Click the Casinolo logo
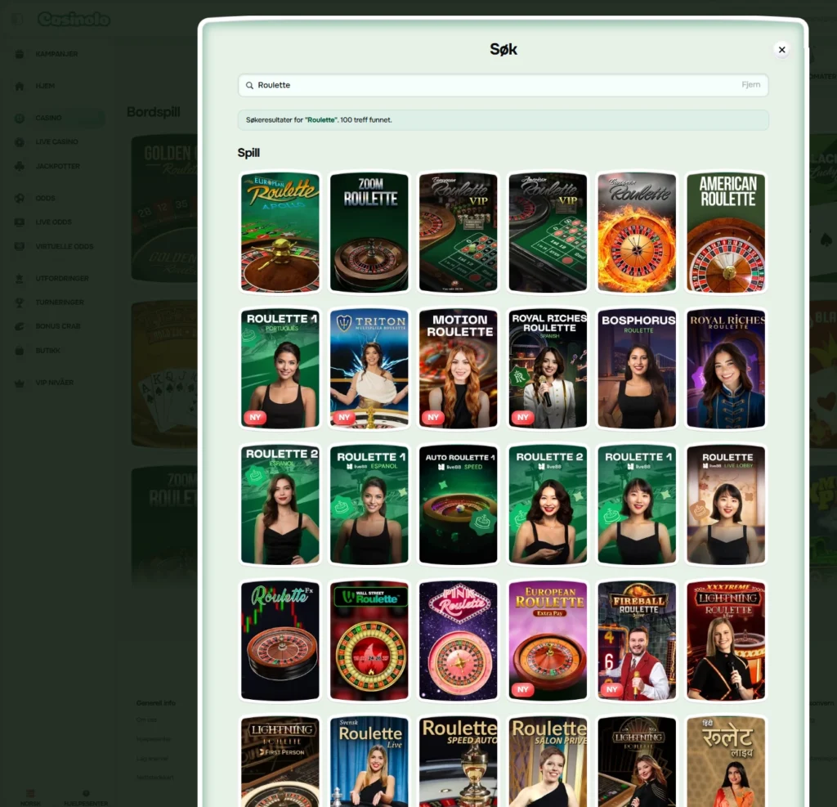 pyautogui.click(x=74, y=20)
